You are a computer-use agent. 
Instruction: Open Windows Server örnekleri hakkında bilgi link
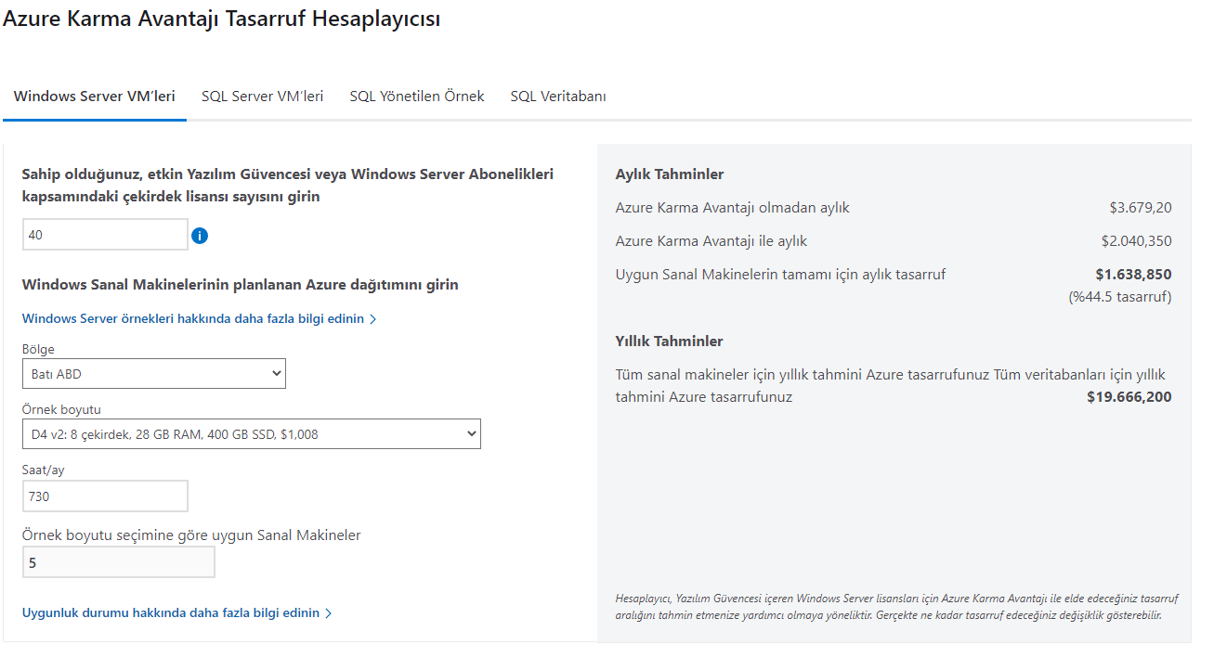[193, 319]
